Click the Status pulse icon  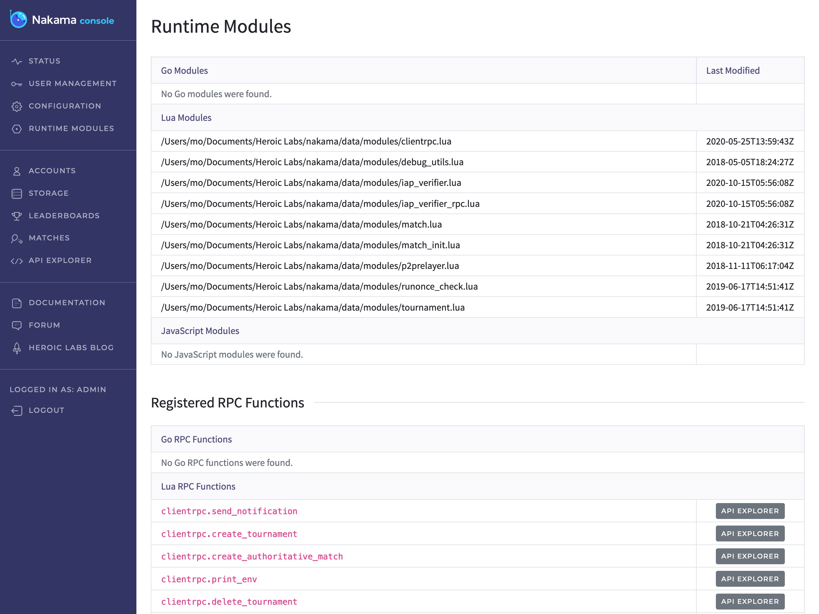pos(17,61)
